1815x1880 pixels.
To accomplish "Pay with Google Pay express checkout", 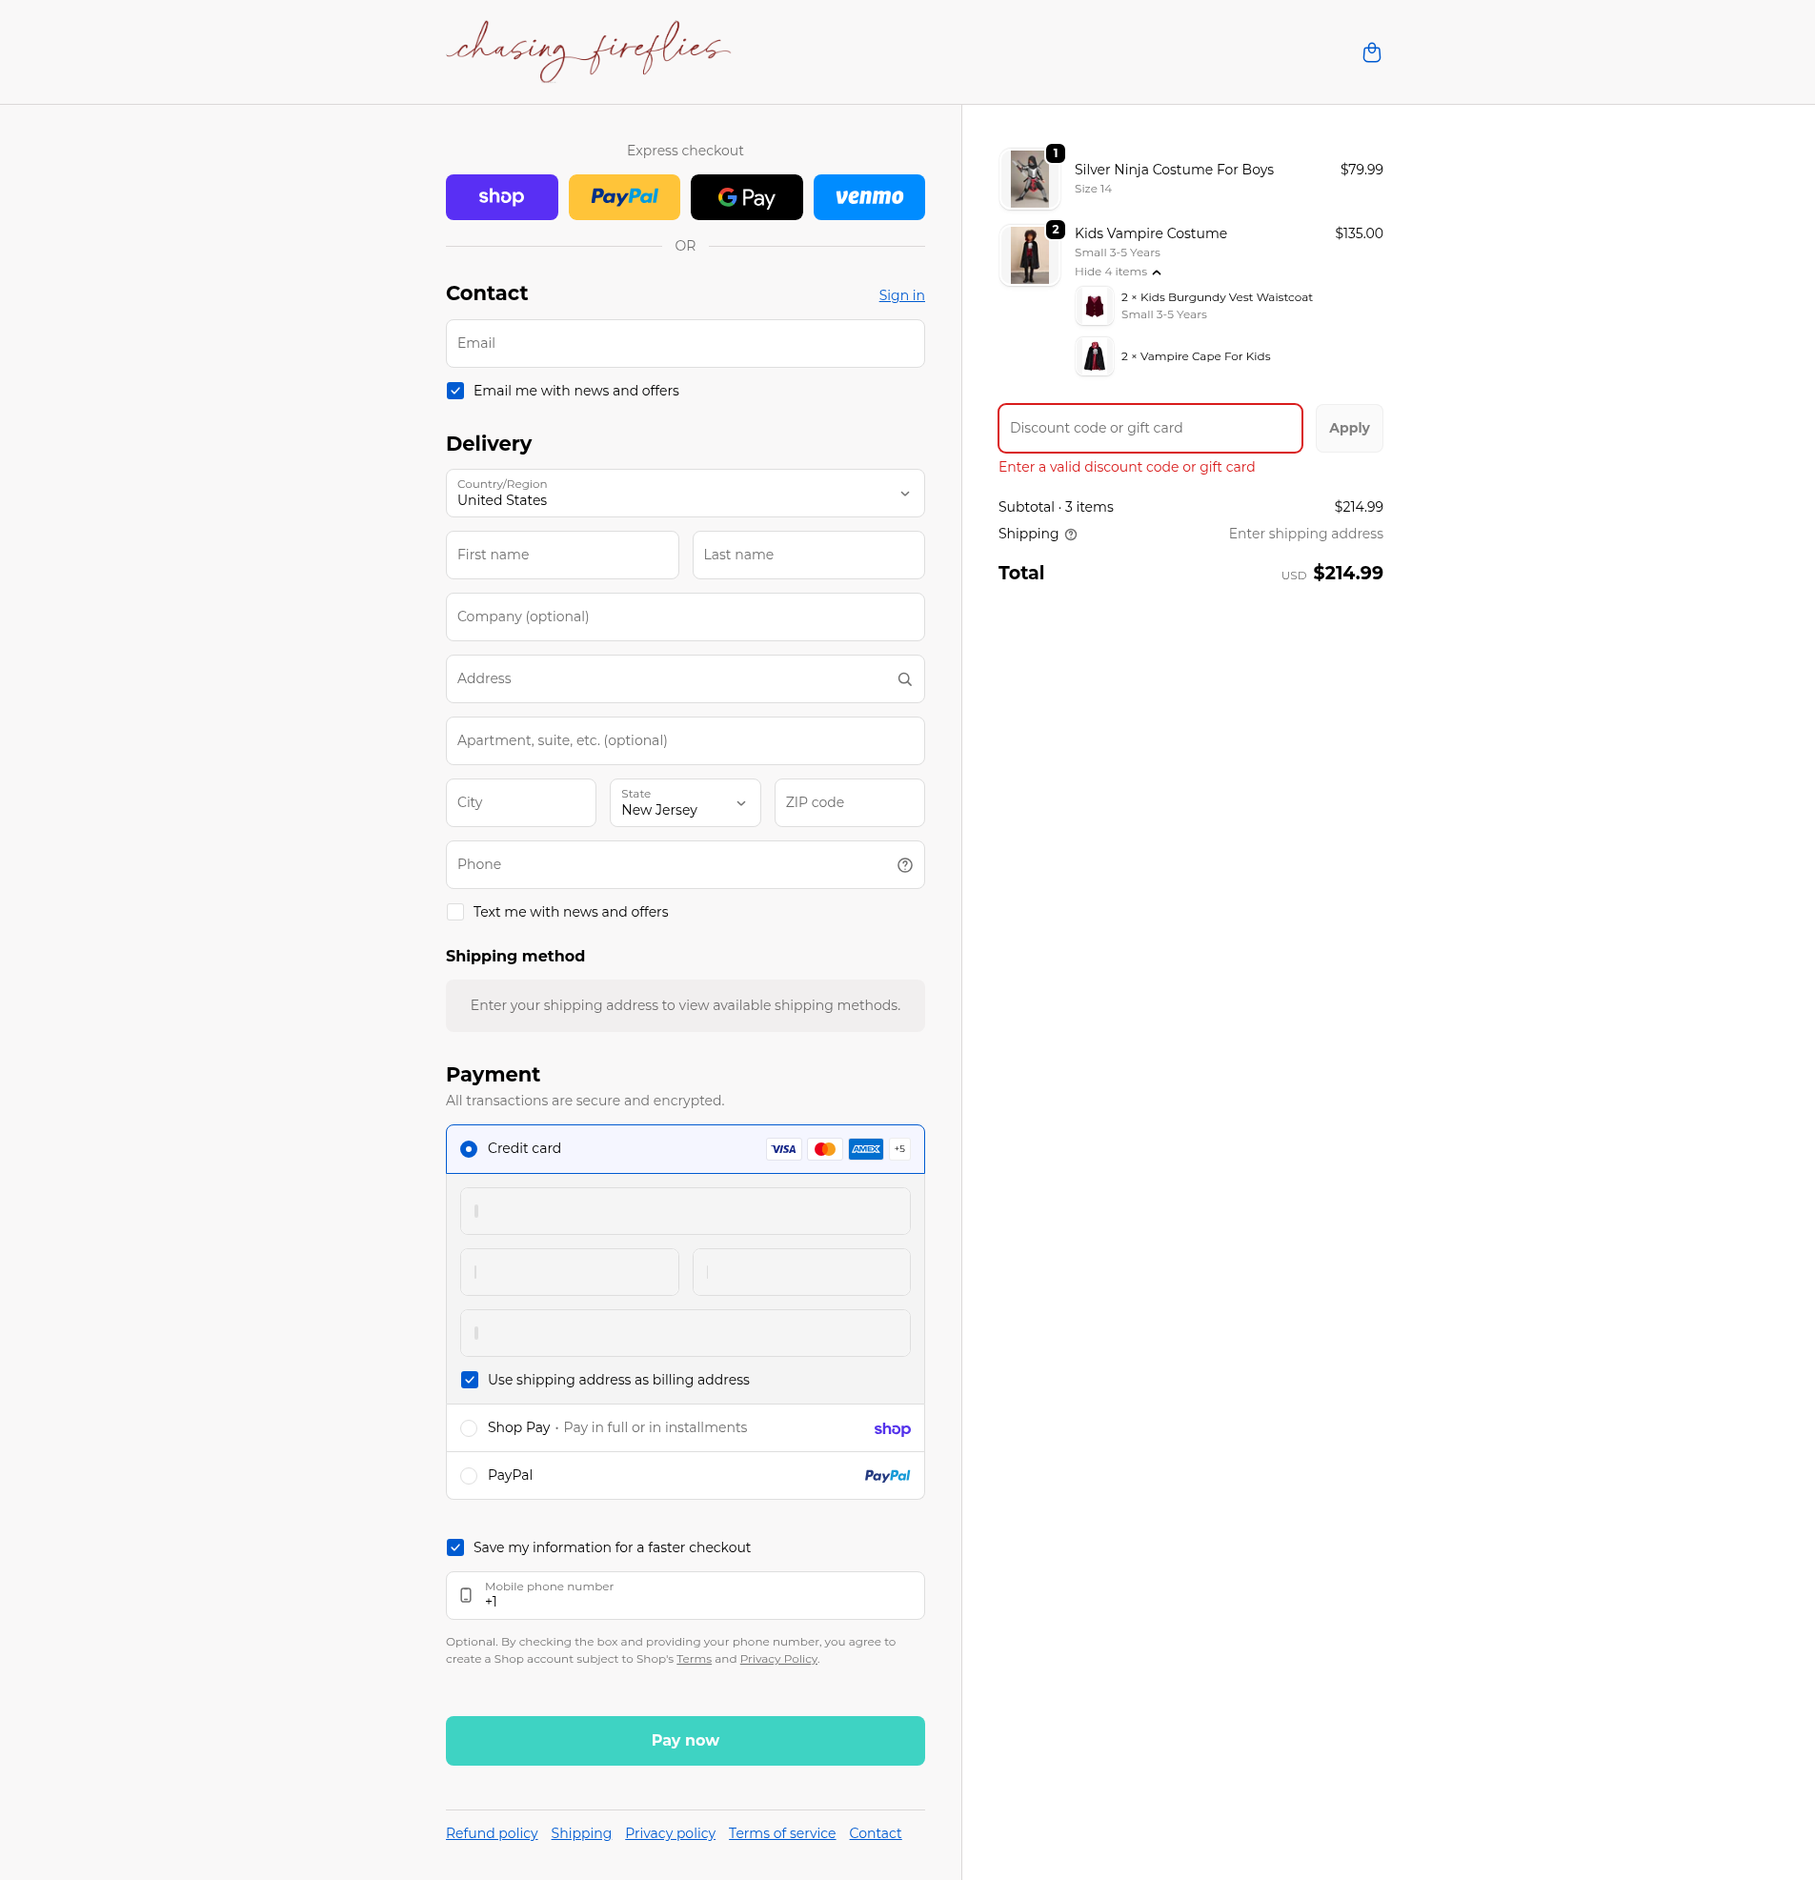I will point(745,197).
